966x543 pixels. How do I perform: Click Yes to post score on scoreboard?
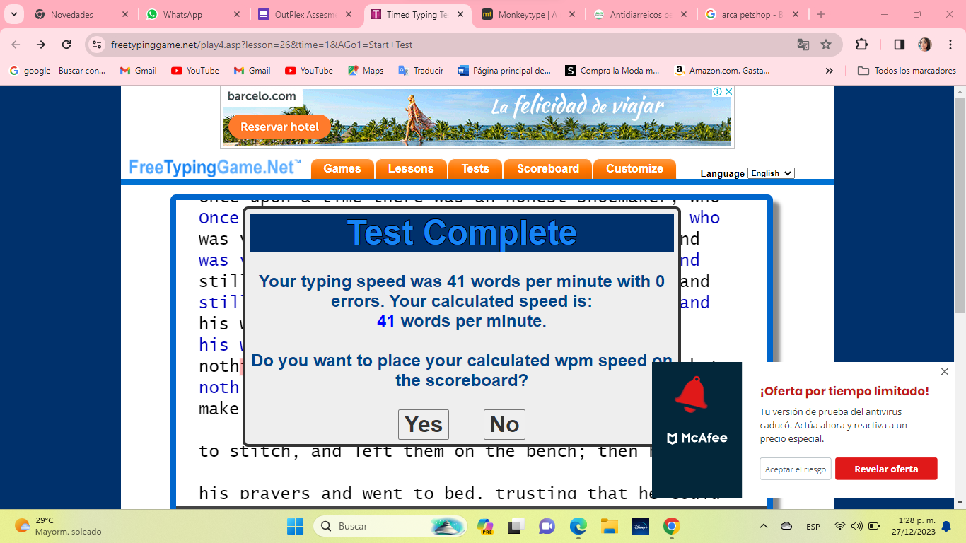(x=423, y=424)
